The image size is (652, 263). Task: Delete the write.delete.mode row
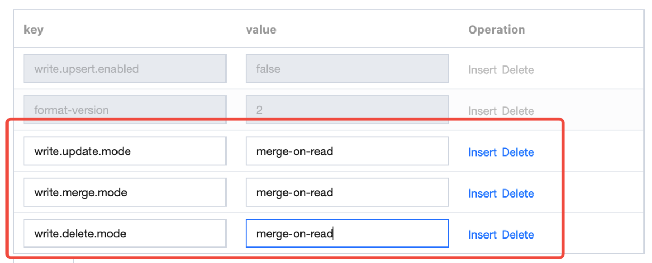pos(518,234)
